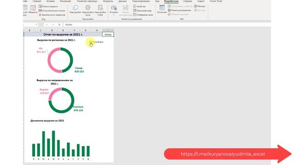This screenshot has height=165, width=294.
Task: Click the first bar of the bar chart
Action: [34, 150]
